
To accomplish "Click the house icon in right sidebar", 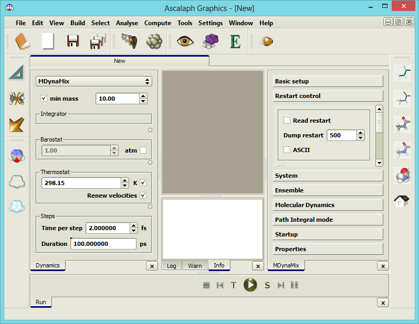I will 402,201.
